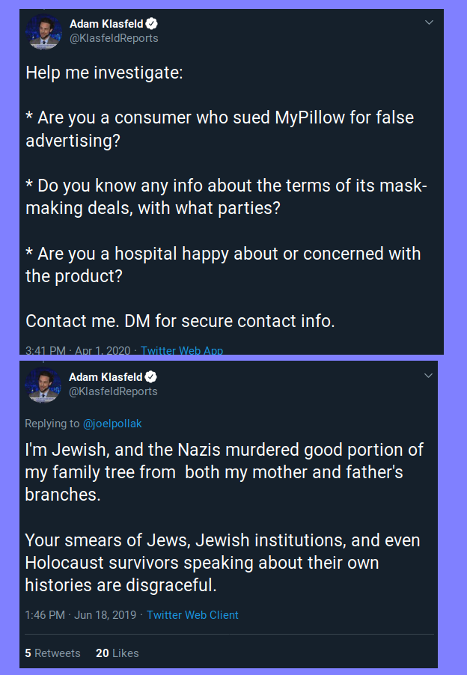Open the profile photo on the MyPillow tweet
The image size is (467, 675).
43,31
